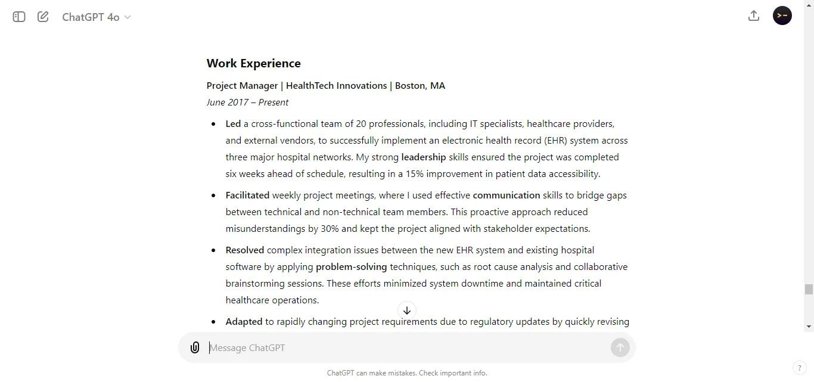The image size is (814, 382).
Task: Click the share upload icon
Action: (754, 16)
